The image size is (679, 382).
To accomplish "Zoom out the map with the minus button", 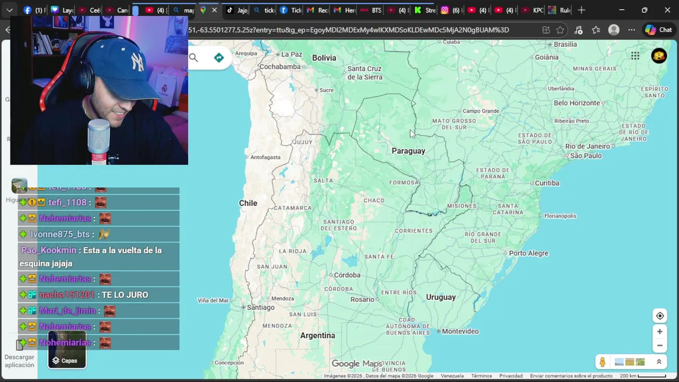I will pos(660,345).
